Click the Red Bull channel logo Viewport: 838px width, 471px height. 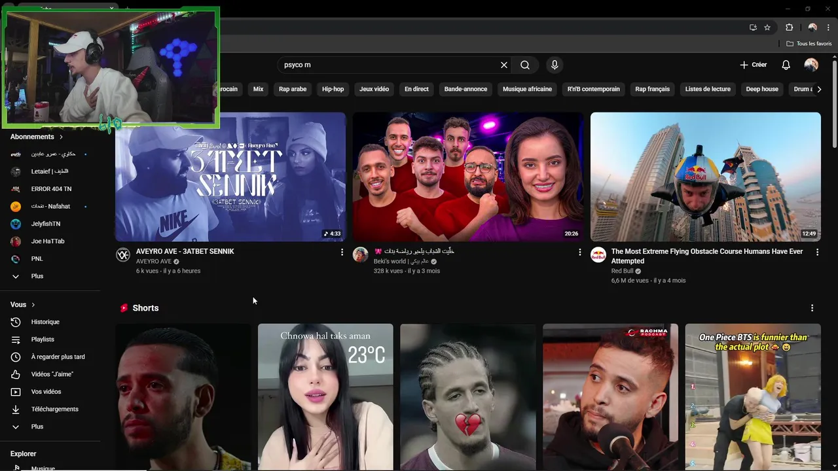[598, 255]
